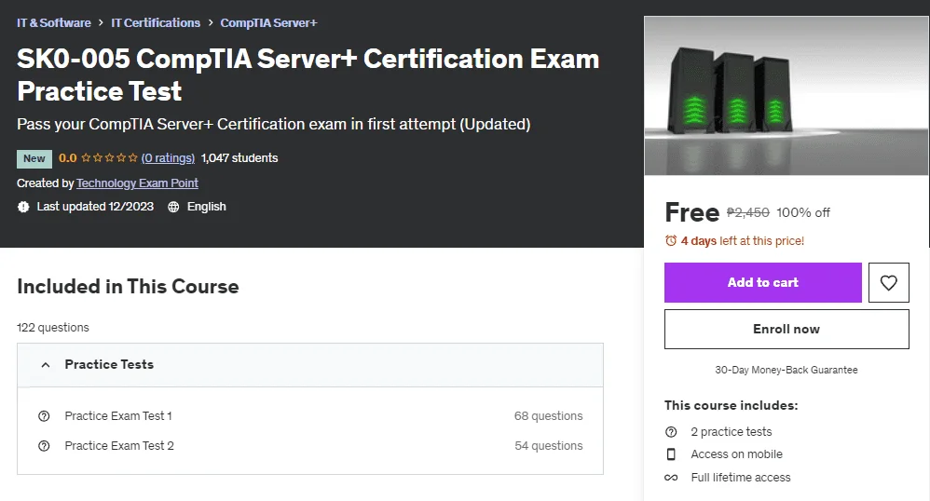Open the (0 ratings) link
The width and height of the screenshot is (930, 501).
[x=168, y=157]
